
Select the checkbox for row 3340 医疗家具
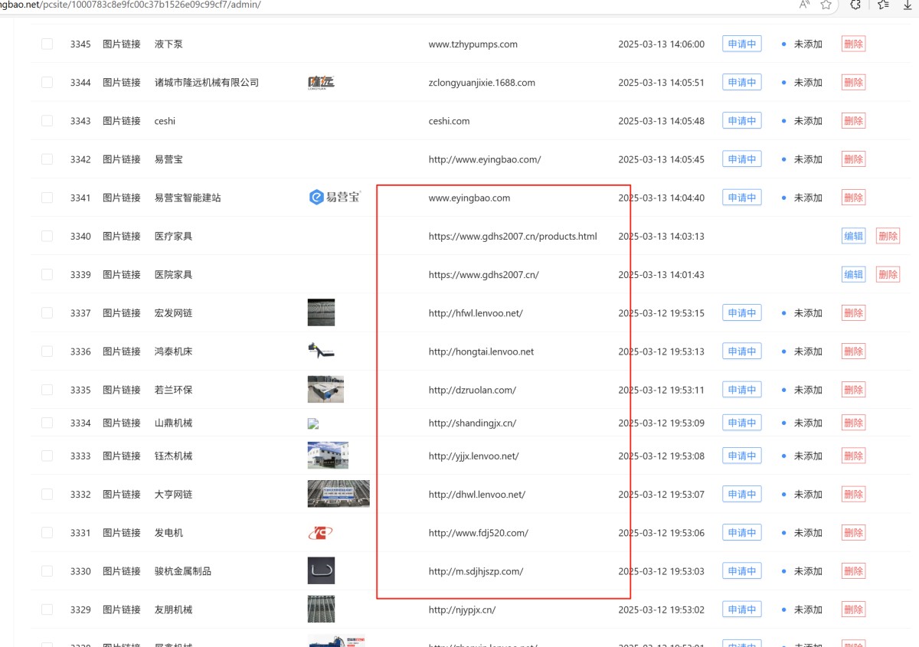47,236
